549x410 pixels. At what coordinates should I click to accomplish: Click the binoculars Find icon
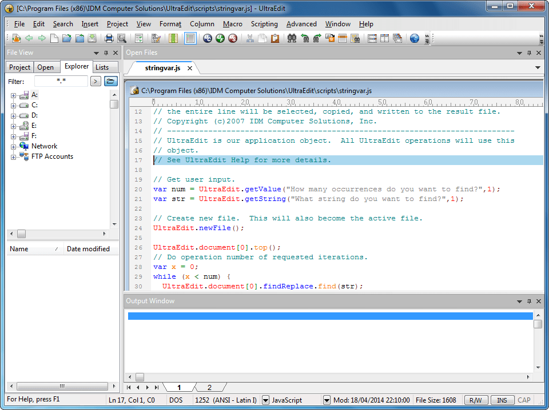[292, 39]
